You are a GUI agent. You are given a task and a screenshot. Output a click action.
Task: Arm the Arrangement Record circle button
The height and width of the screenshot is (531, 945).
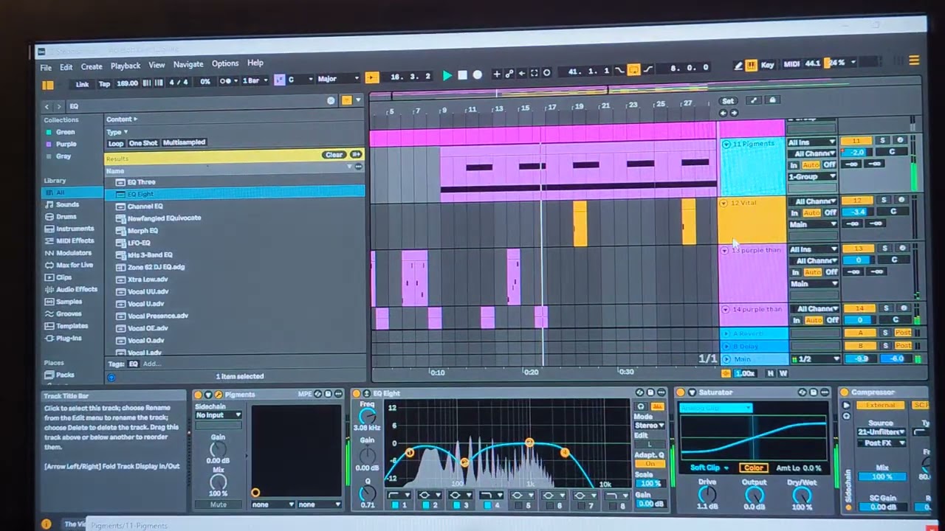point(477,75)
